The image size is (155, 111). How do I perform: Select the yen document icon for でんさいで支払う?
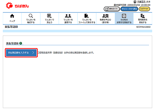point(49,16)
